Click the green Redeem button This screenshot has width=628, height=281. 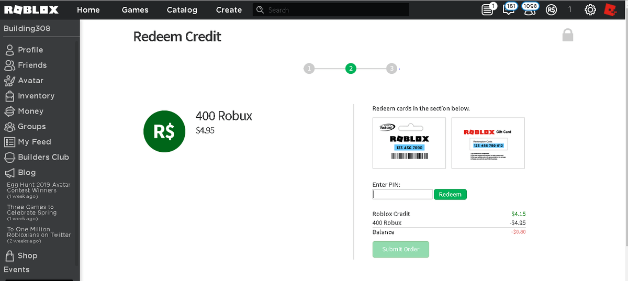click(450, 194)
